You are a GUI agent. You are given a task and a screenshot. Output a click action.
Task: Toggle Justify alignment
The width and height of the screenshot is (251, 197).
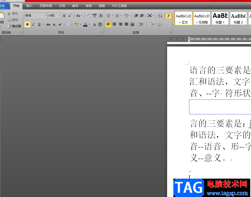click(x=127, y=24)
